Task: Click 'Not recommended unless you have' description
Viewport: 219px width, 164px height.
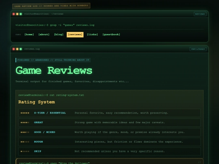Action: pos(120,151)
